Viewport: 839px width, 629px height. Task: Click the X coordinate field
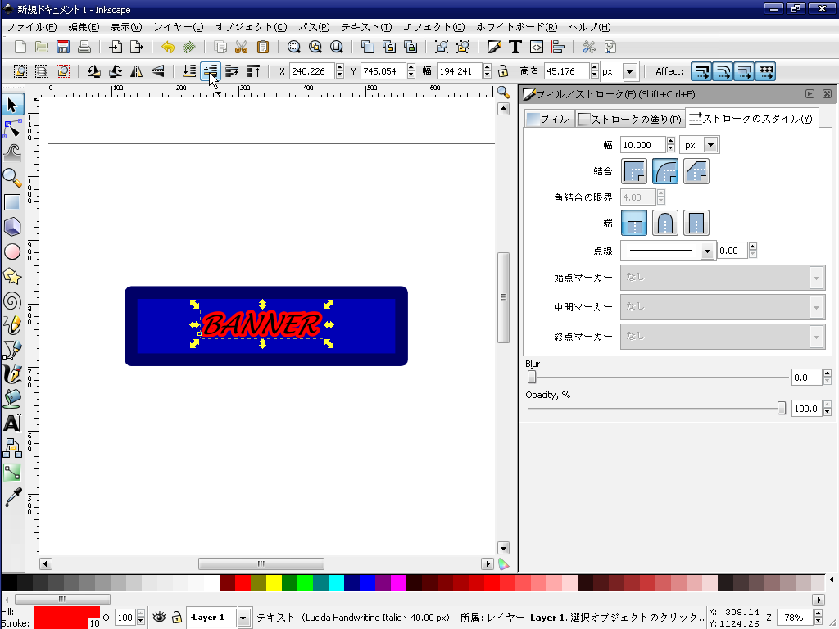[x=312, y=71]
